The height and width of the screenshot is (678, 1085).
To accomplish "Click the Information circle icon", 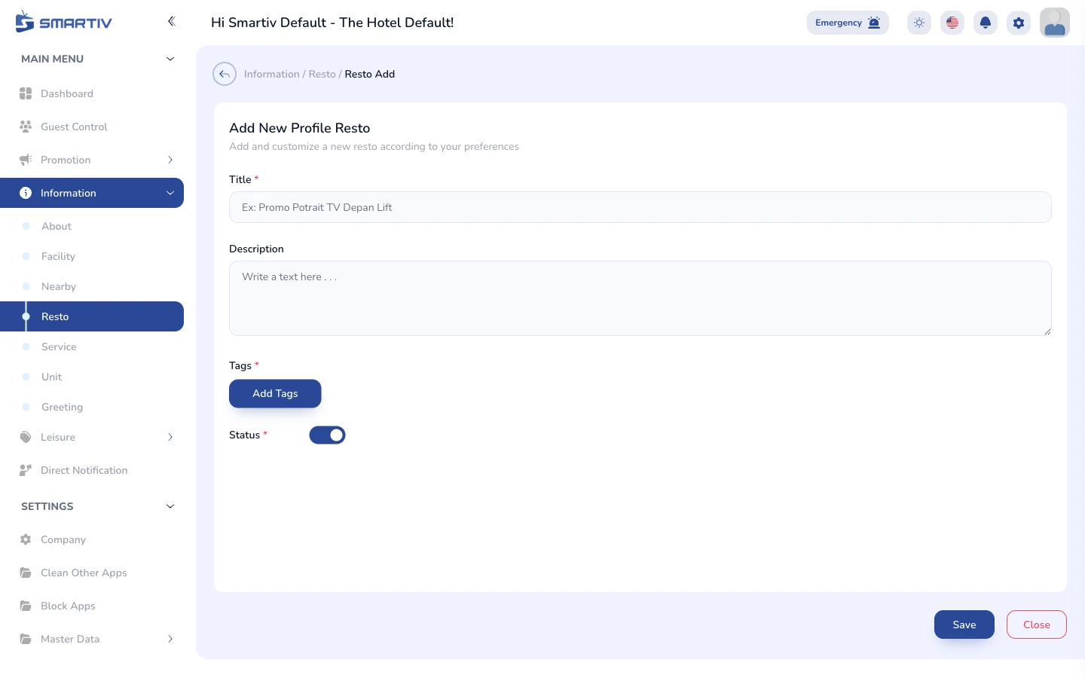I will 26,193.
